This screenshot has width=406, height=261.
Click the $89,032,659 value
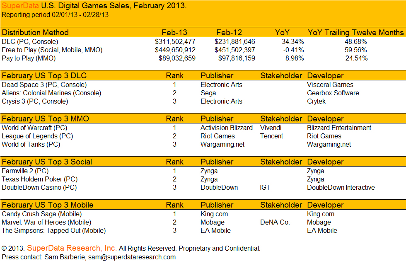[177, 58]
